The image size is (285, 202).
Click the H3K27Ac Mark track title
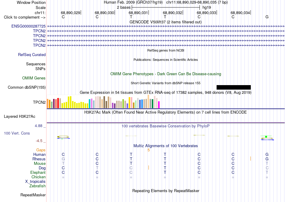[x=166, y=112]
